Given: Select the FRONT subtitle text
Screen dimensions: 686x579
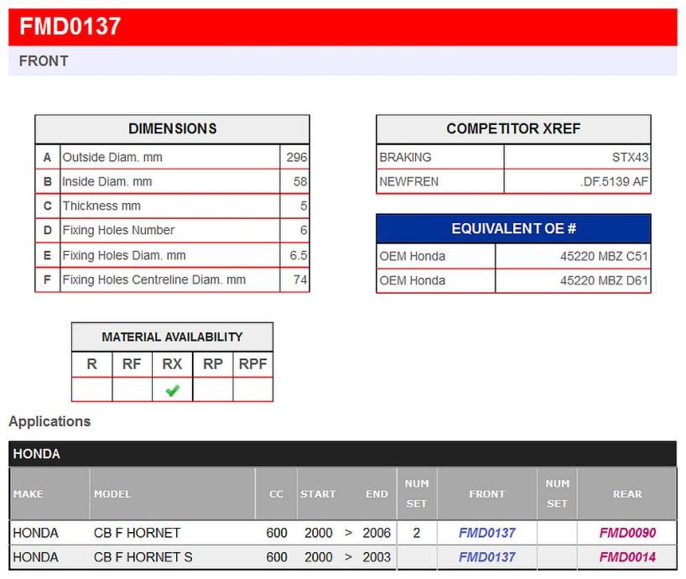Looking at the screenshot, I should click(44, 60).
